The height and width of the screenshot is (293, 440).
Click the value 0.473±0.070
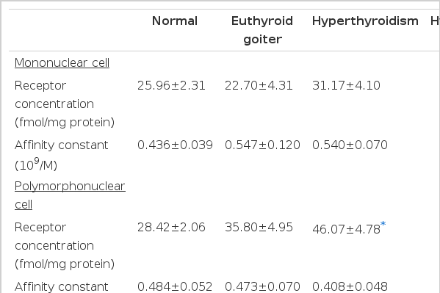262,287
